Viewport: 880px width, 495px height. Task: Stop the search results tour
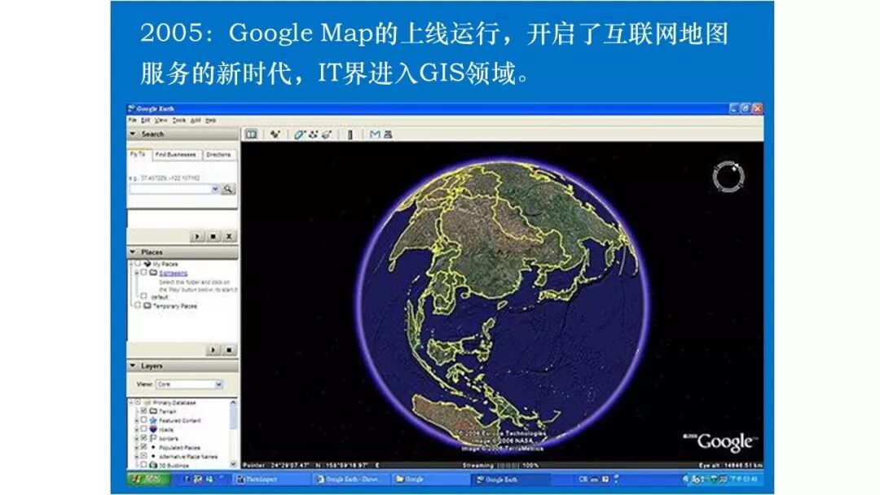[x=213, y=237]
